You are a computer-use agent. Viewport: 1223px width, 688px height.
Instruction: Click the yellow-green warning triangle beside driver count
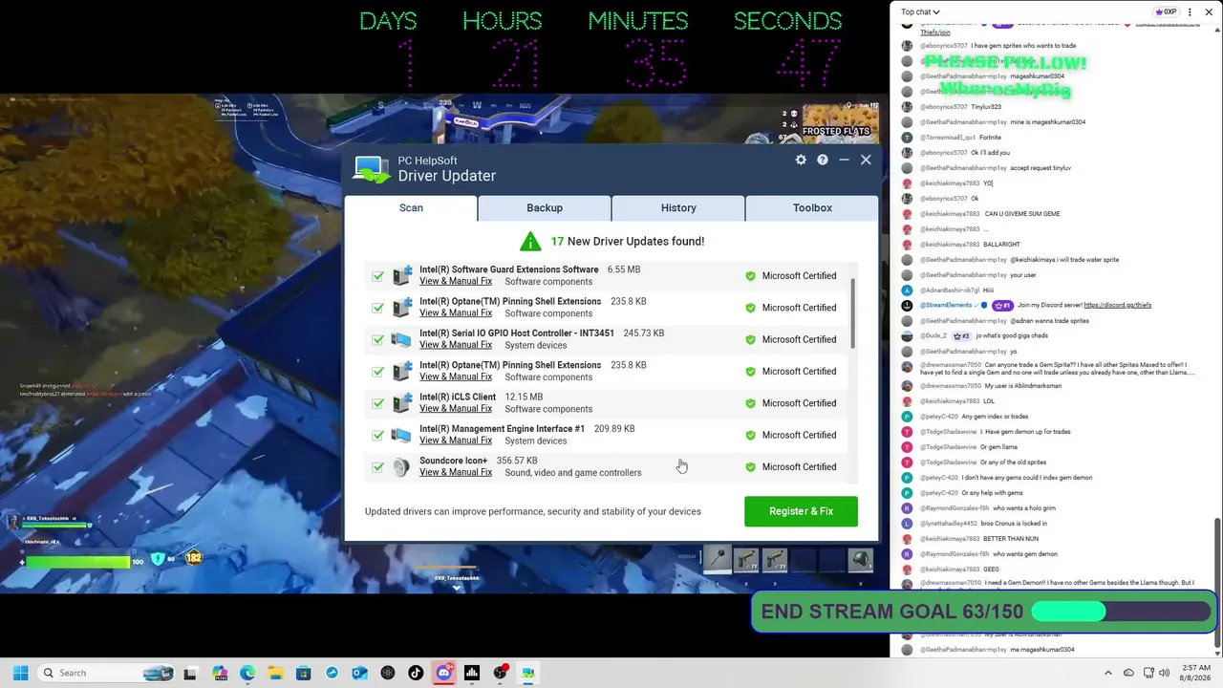(530, 241)
